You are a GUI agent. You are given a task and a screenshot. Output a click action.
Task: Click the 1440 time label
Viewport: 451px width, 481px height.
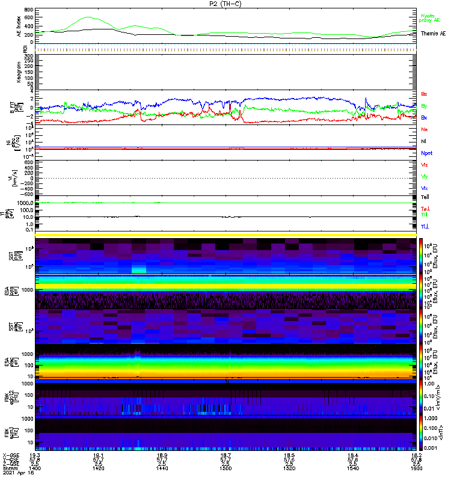point(162,468)
